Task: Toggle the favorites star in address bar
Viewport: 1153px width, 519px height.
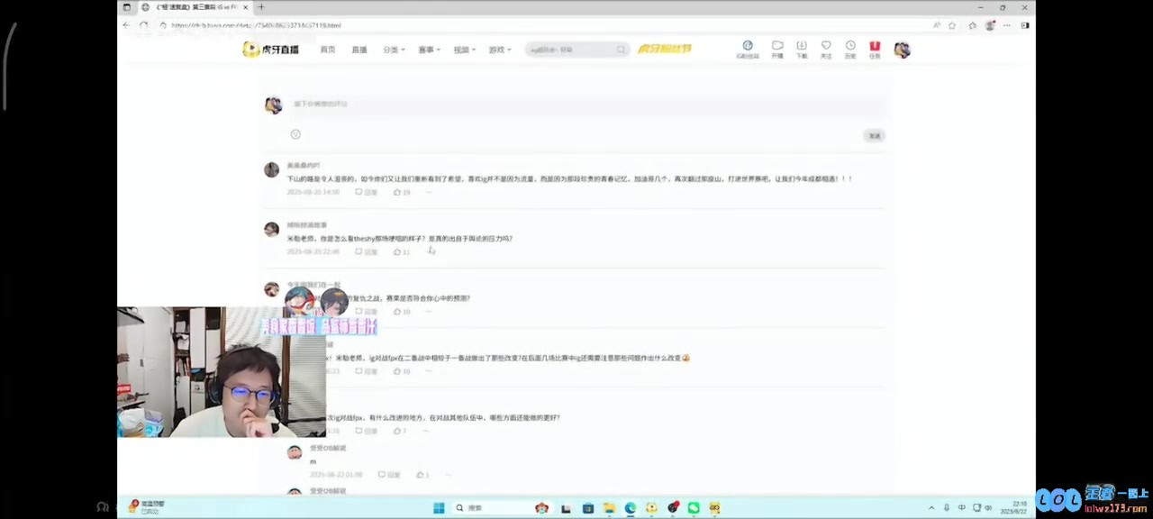Action: [952, 25]
